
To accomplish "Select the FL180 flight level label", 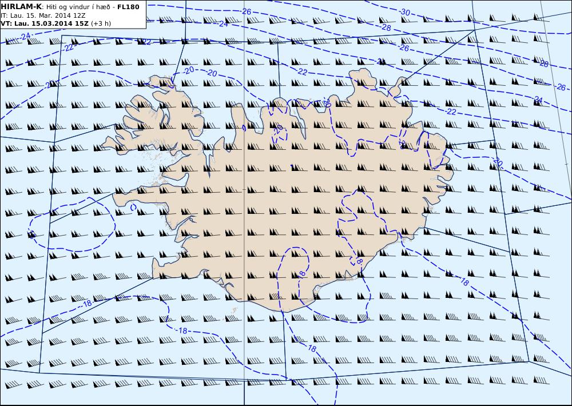I will click(128, 6).
